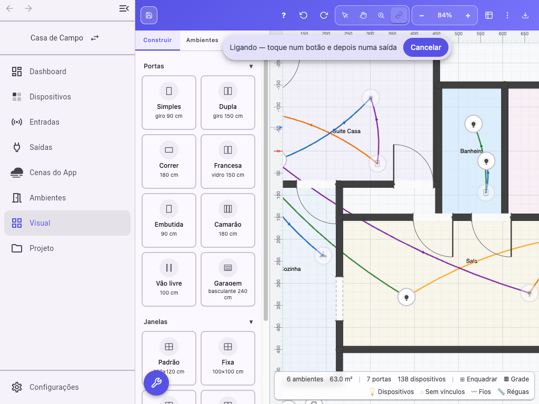Toggle Sem vínculos filter
539x404 pixels.
(442, 392)
